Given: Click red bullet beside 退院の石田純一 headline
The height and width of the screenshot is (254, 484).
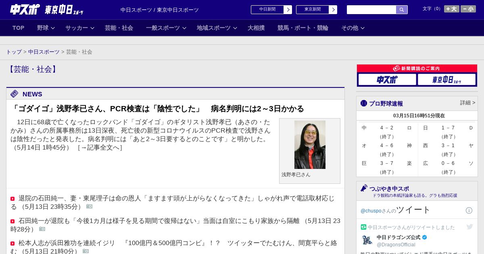Looking at the screenshot, I should click(13, 199).
